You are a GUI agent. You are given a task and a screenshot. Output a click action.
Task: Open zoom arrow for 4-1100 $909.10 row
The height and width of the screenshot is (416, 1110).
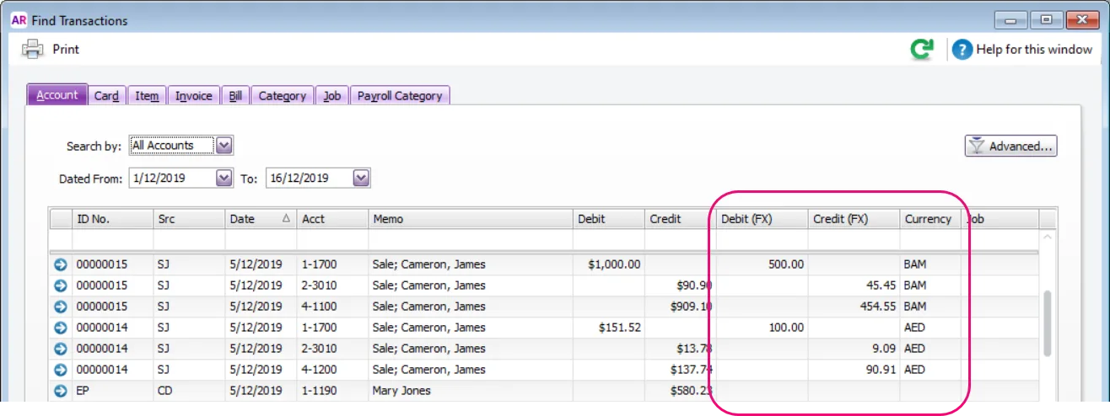coord(61,307)
